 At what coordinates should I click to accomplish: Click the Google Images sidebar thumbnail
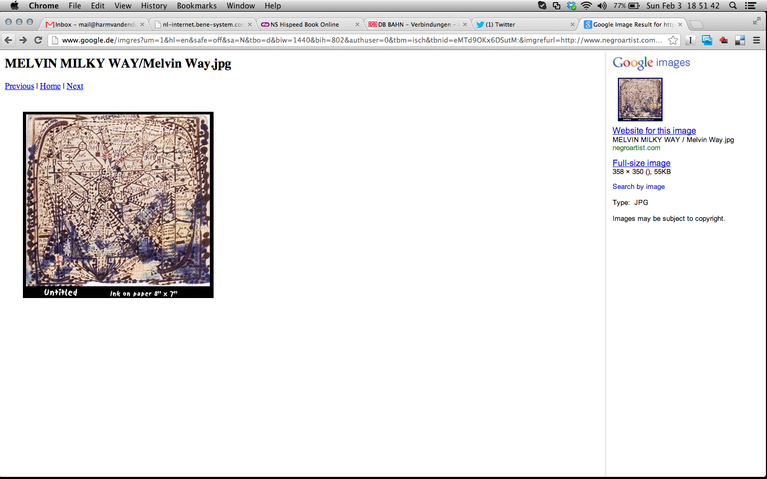[640, 100]
